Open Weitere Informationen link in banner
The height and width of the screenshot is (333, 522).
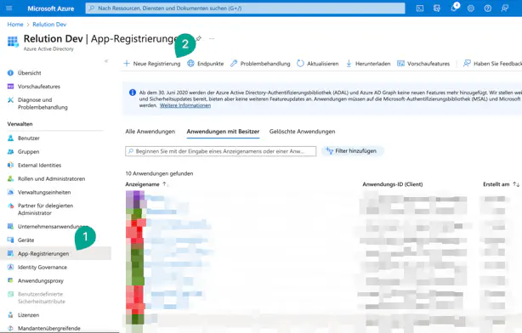coord(185,105)
